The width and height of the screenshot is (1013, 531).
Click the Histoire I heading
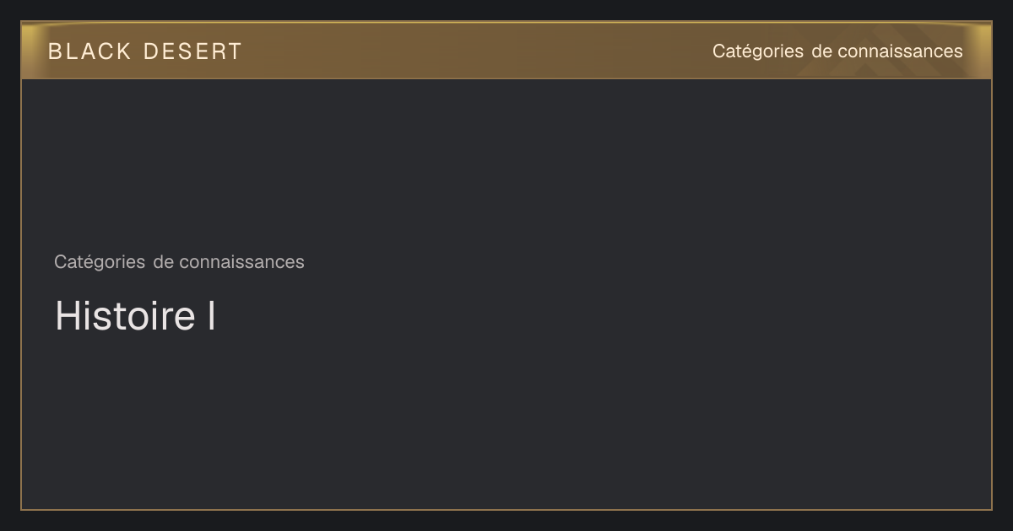click(x=136, y=316)
